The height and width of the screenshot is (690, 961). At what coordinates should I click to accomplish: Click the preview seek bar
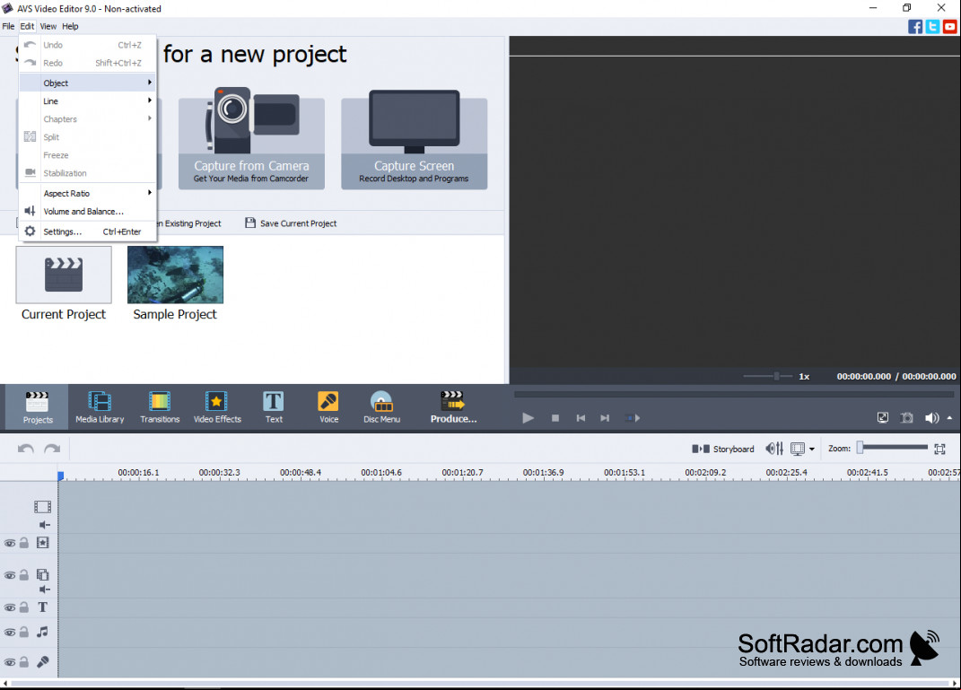(734, 395)
